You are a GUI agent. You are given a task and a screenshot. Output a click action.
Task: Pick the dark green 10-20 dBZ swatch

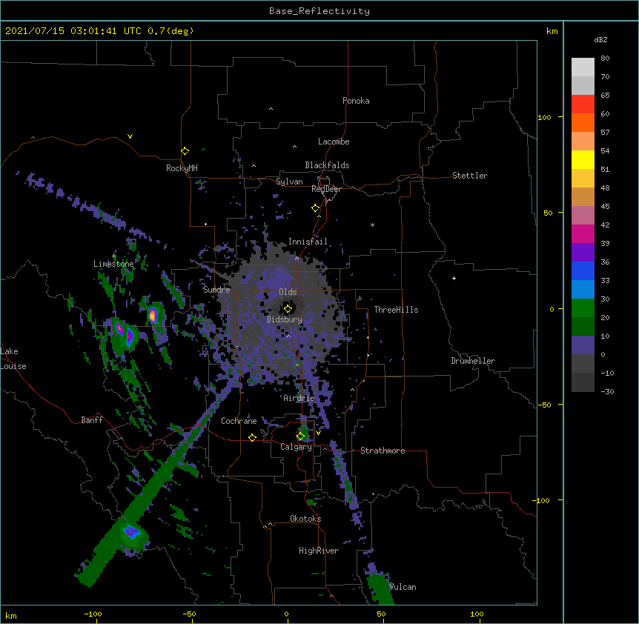[x=583, y=327]
